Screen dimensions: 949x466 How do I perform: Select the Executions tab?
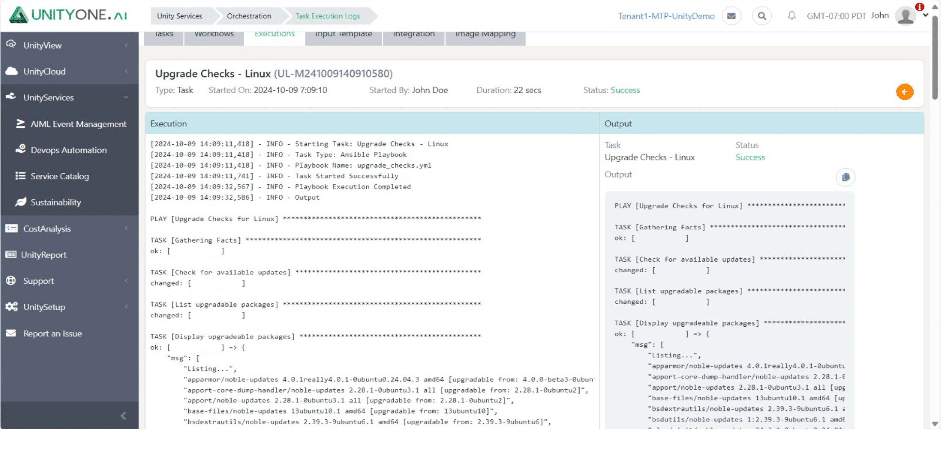[x=274, y=38]
